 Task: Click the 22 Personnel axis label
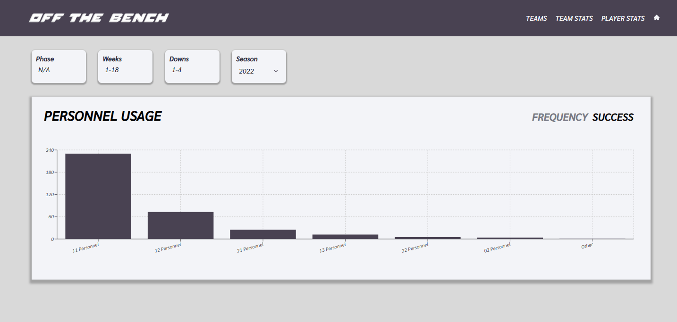pos(415,248)
